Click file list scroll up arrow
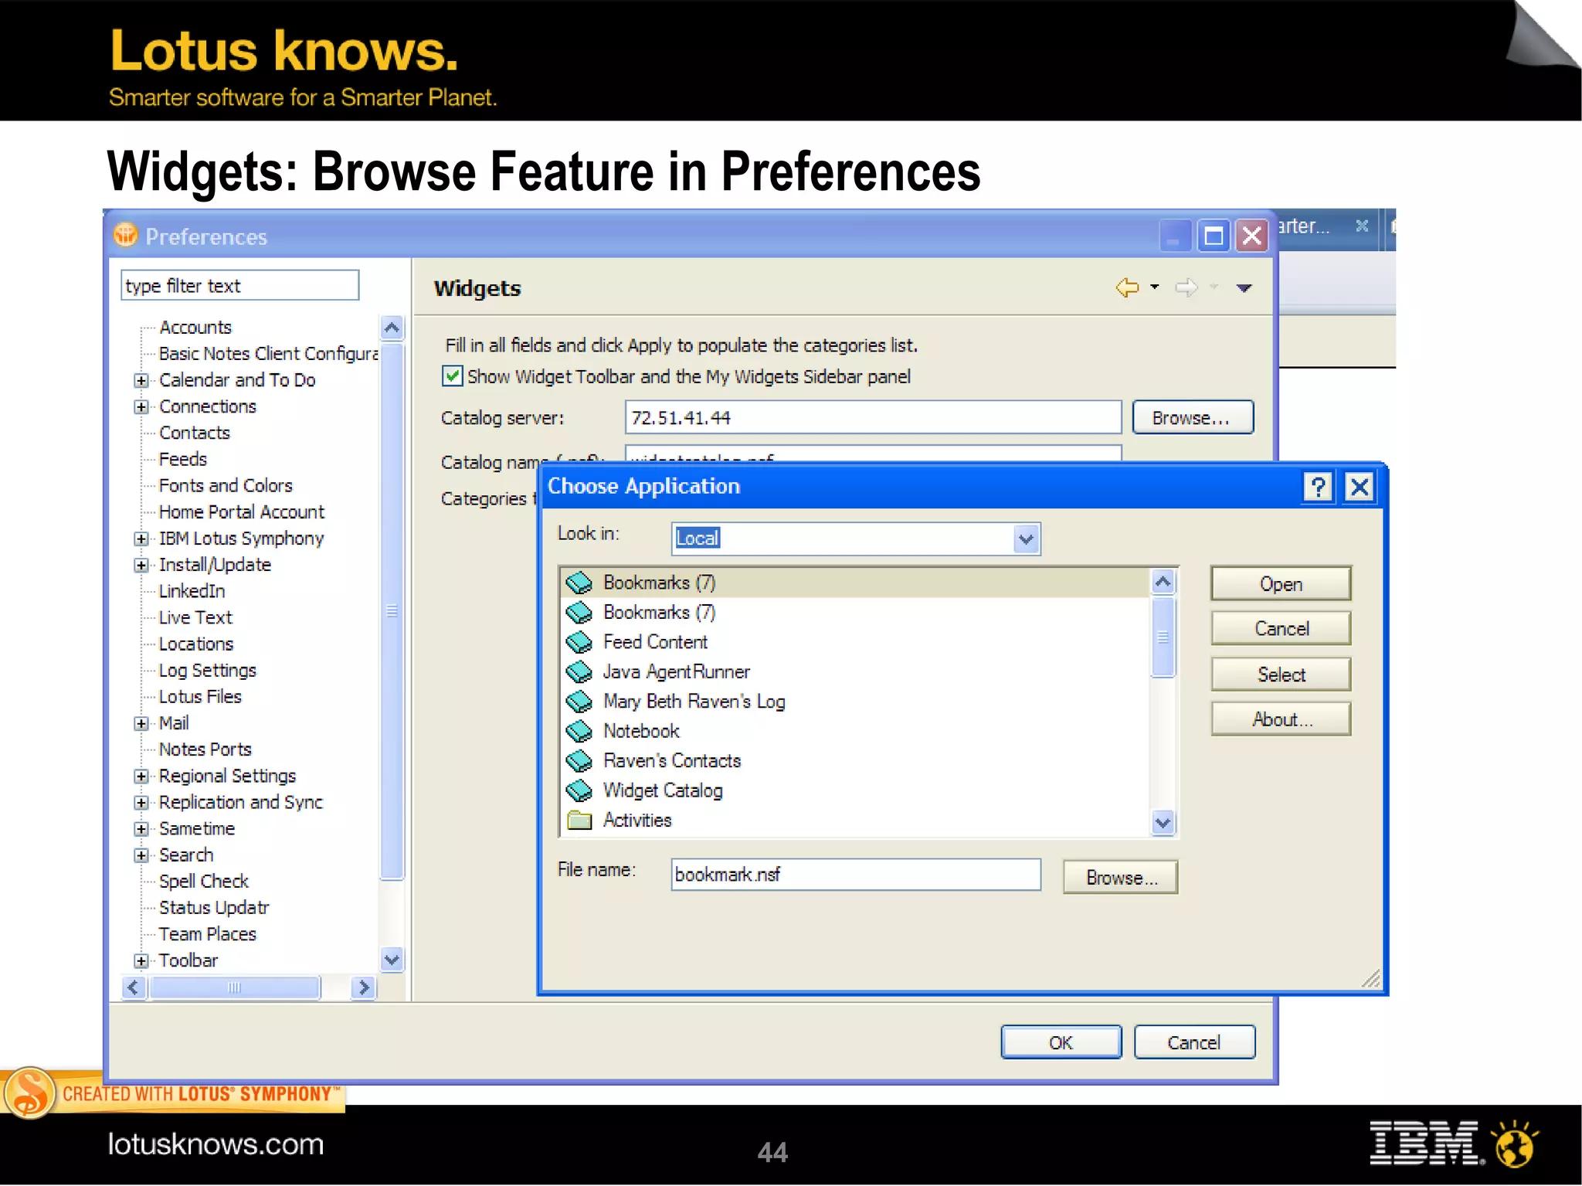 click(1163, 582)
